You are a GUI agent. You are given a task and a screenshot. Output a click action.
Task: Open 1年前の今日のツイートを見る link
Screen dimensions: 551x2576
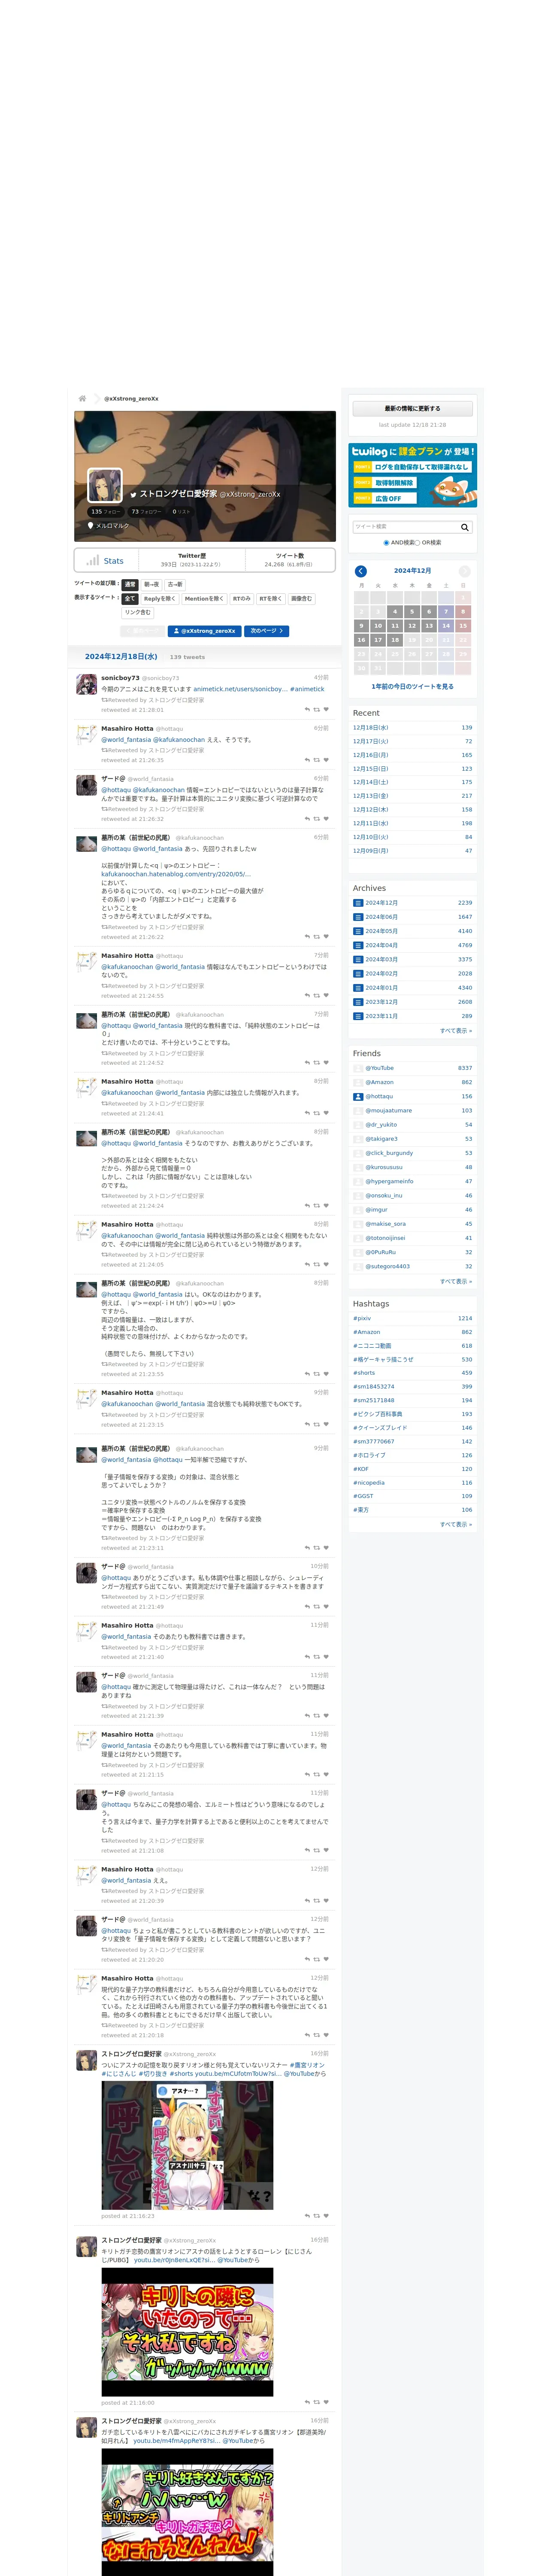click(412, 687)
